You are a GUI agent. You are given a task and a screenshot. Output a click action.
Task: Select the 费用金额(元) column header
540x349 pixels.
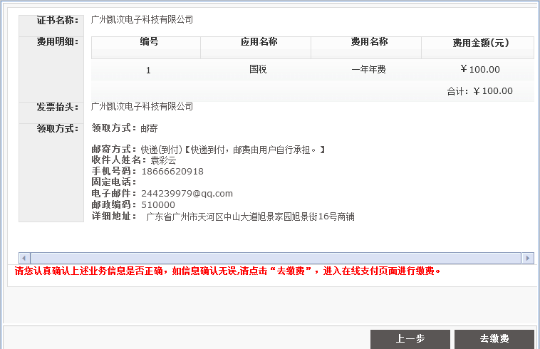(478, 47)
